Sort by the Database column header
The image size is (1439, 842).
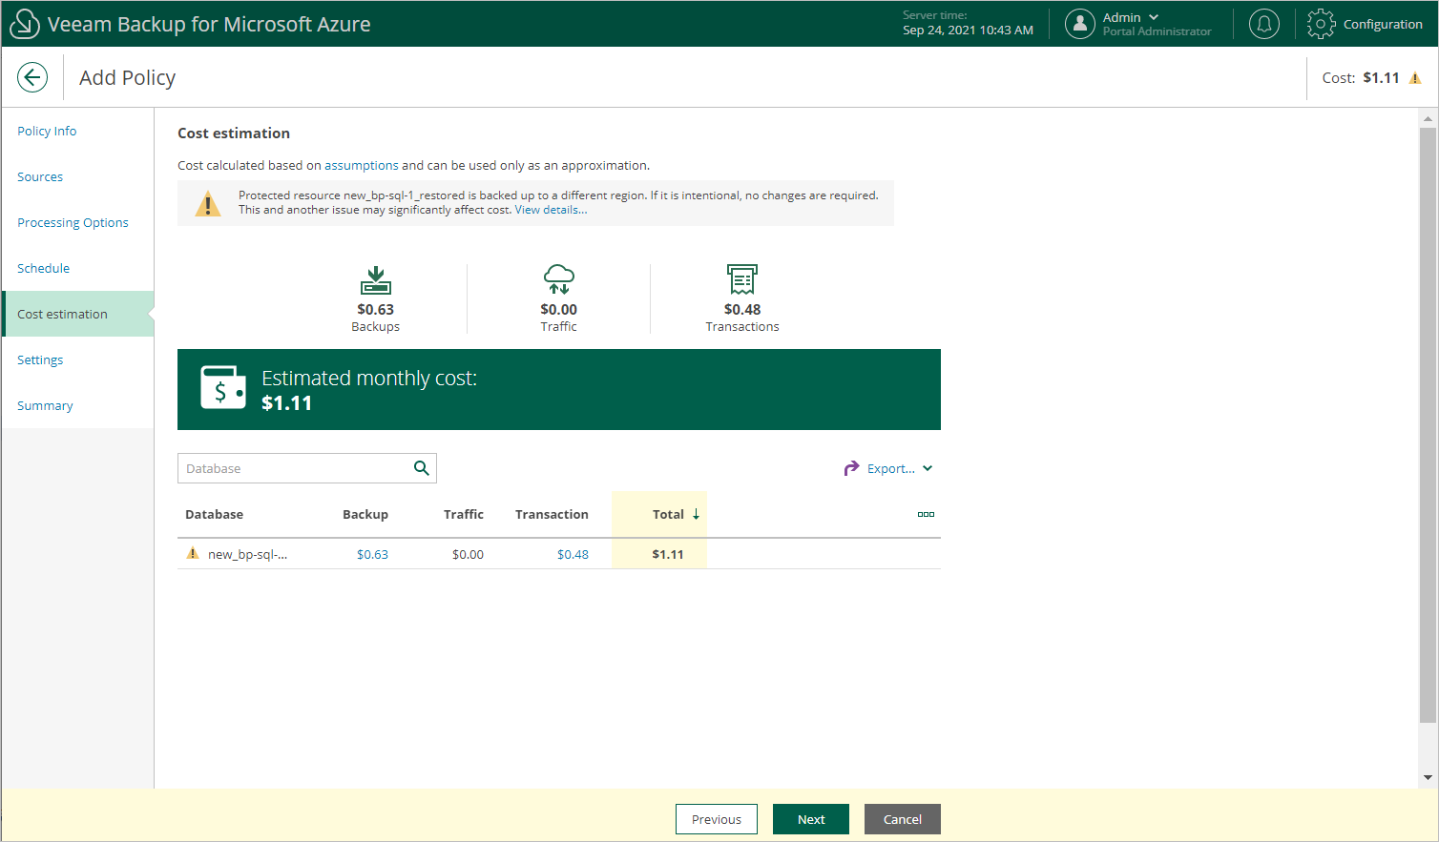[214, 514]
